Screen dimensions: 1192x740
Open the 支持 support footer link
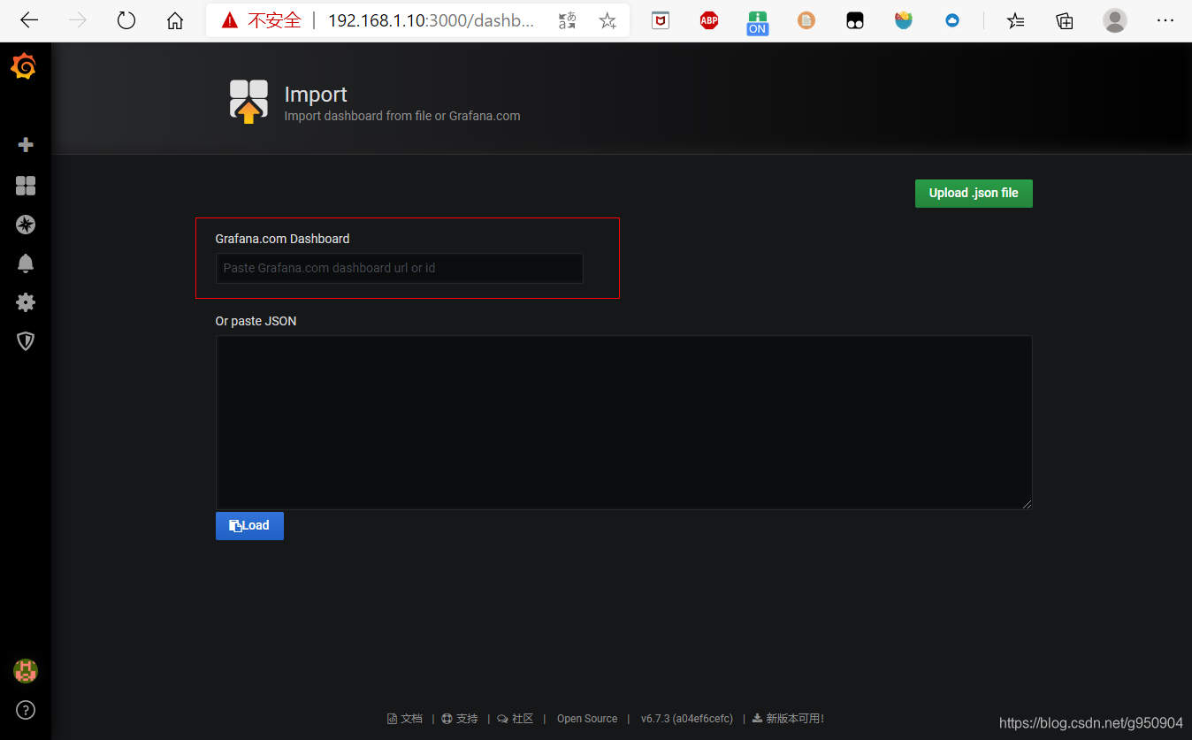point(460,719)
